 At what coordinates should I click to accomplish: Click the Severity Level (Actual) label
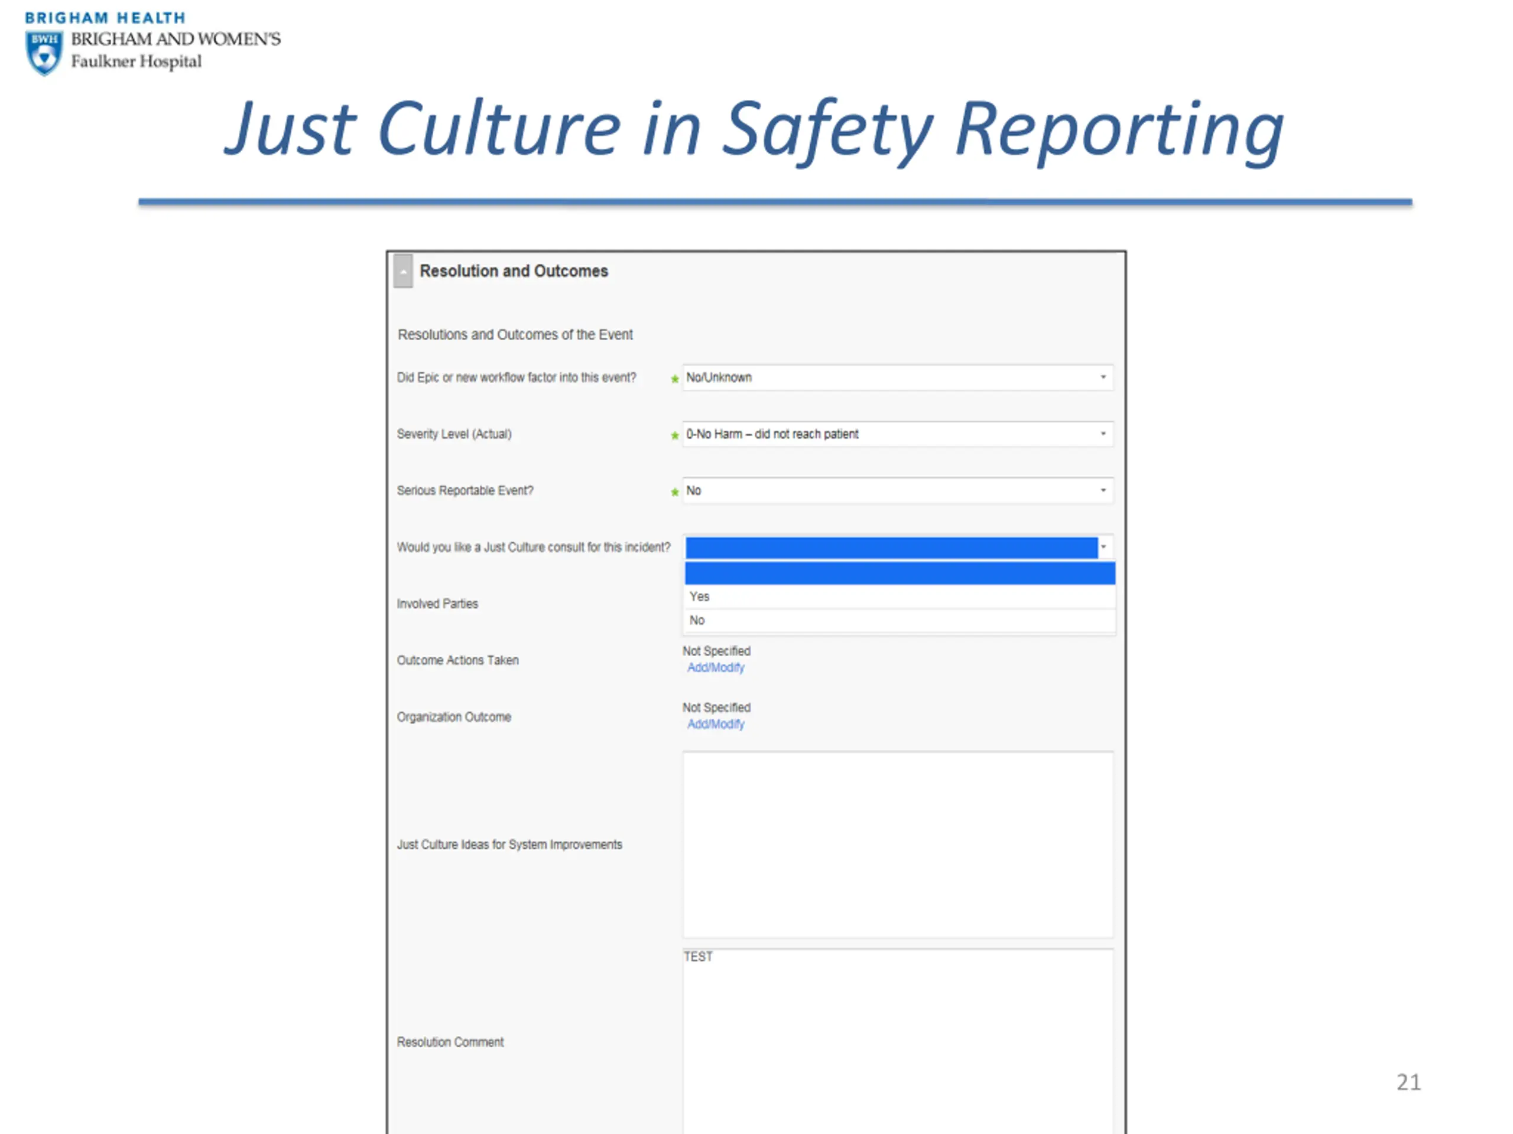[454, 434]
